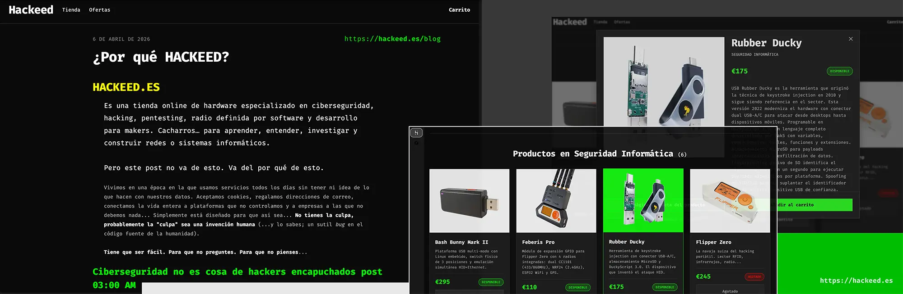Follow the https://hackeed.es/blog link
Viewport: 903px width, 294px height.
[392, 39]
